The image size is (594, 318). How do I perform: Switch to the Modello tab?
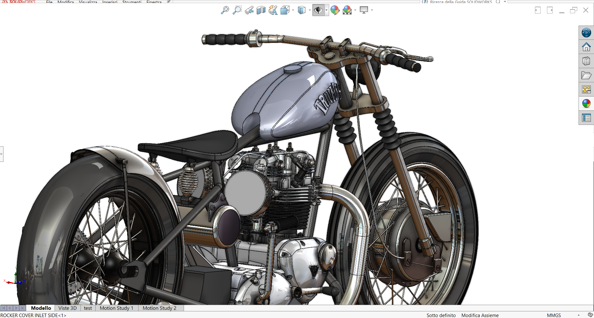tap(41, 308)
